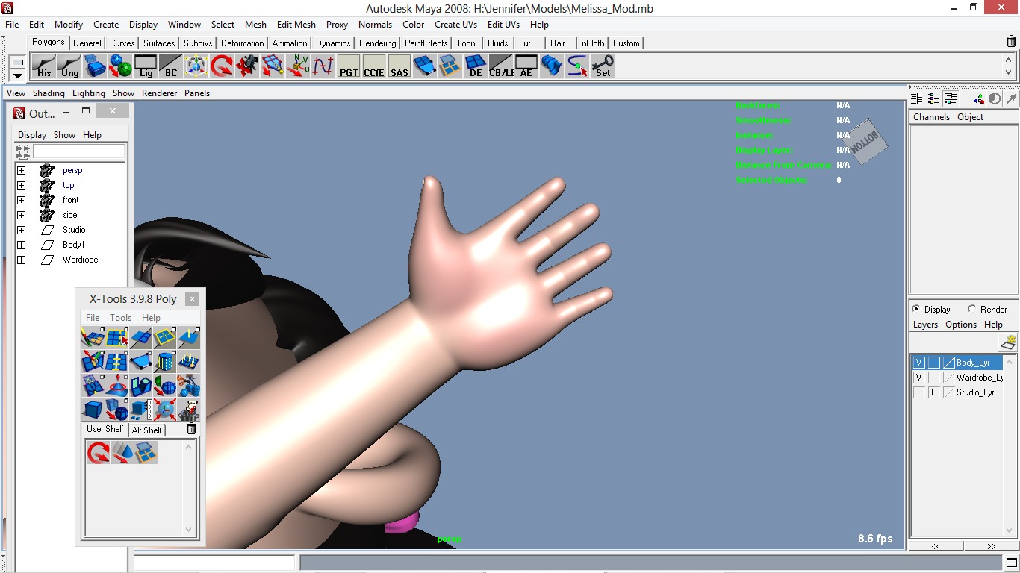Click the AE shelf icon
Viewport: 1020px width, 573px height.
tap(526, 66)
